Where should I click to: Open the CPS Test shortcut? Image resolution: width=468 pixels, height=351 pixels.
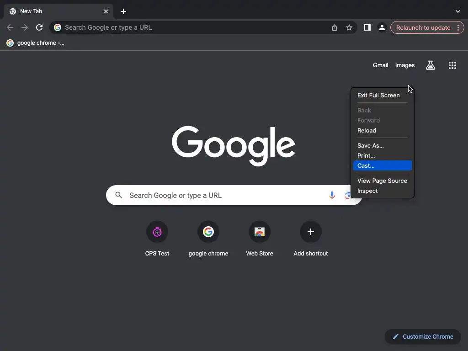[x=157, y=239]
